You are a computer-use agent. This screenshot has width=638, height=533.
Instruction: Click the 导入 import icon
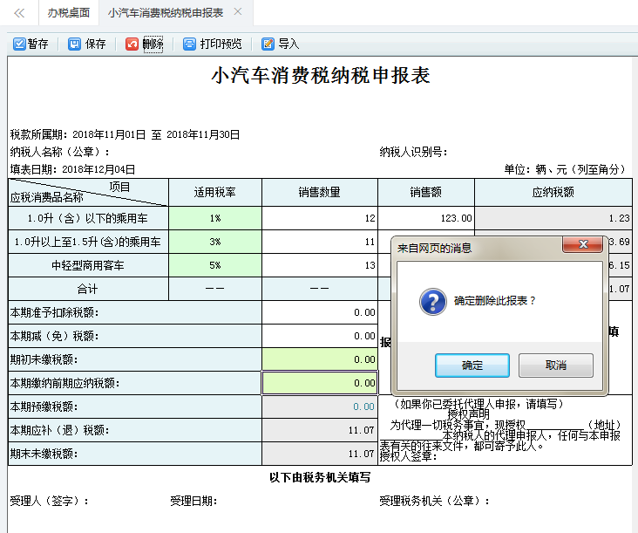(x=268, y=44)
